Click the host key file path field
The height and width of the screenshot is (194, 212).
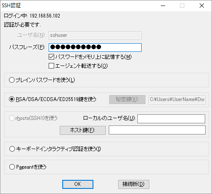(157, 130)
